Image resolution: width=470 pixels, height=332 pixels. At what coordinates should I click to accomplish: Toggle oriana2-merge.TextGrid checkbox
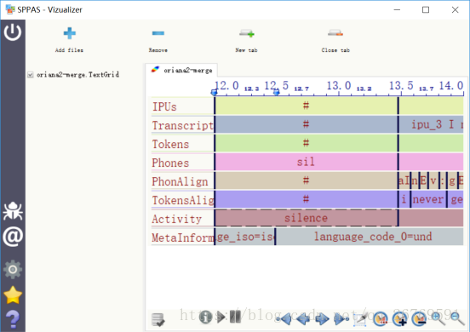(31, 75)
